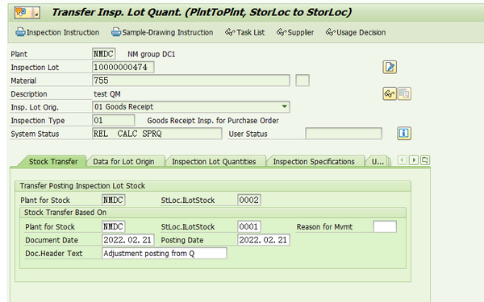Click the System Status field

(156, 134)
